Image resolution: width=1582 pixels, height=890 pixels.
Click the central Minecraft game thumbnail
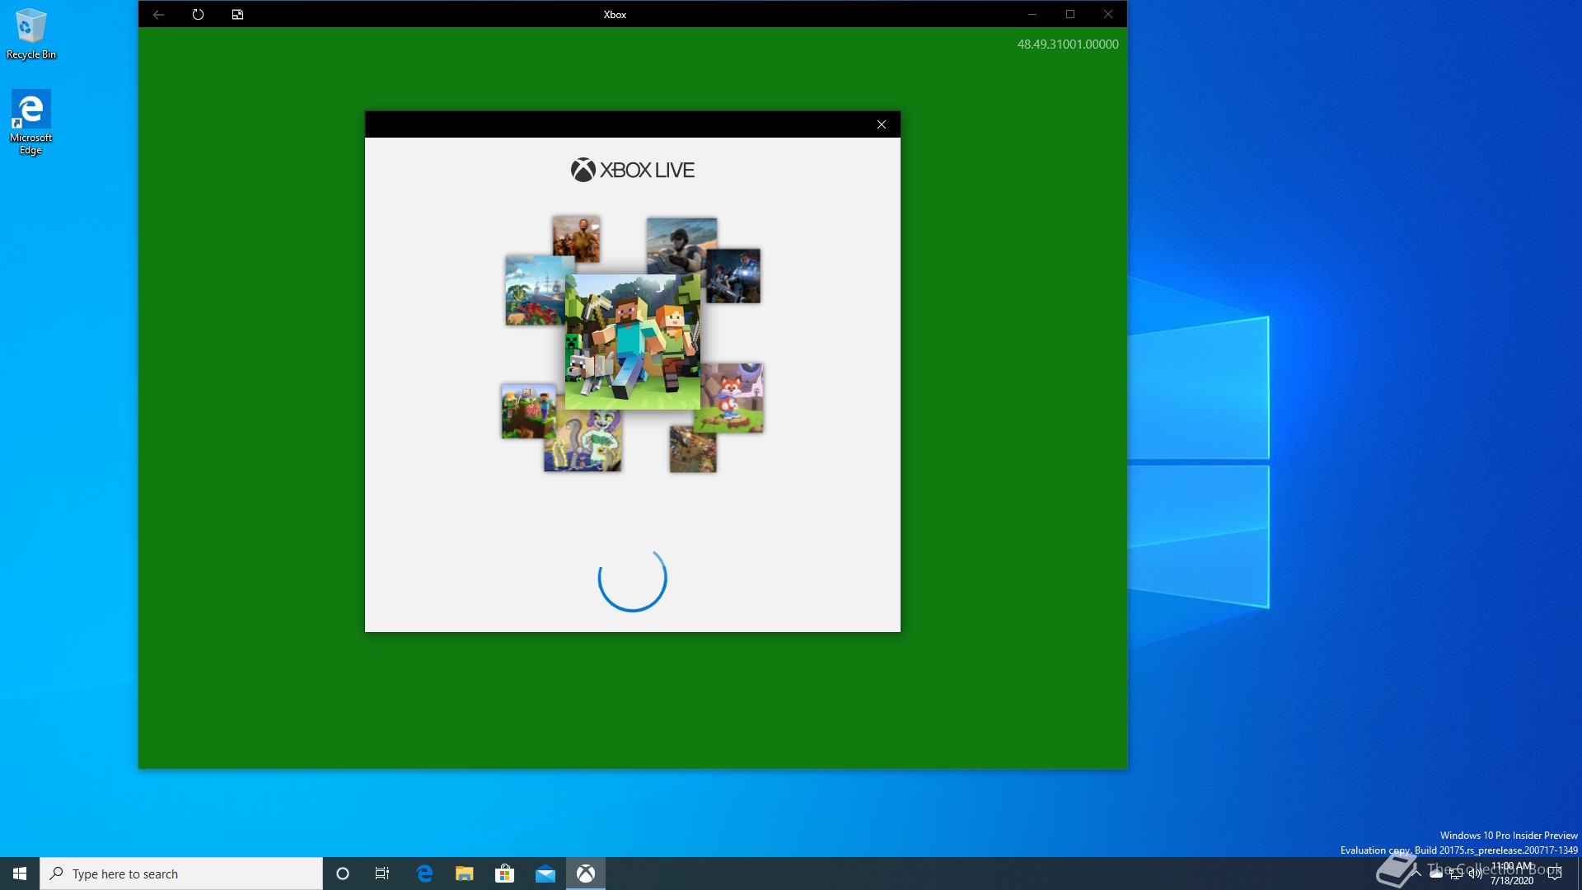click(632, 342)
